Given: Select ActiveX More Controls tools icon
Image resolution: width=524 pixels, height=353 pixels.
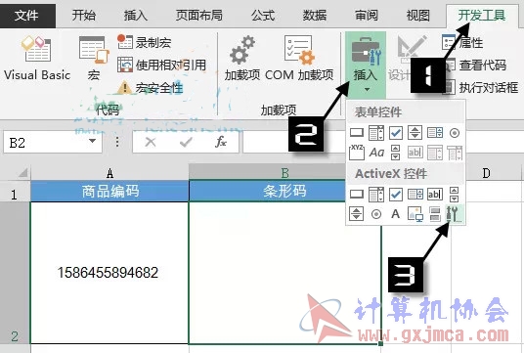Looking at the screenshot, I should click(x=455, y=214).
